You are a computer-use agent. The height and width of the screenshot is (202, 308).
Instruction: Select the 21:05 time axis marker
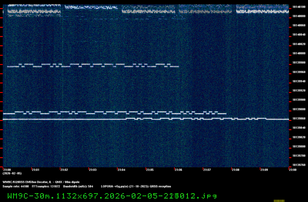point(150,170)
